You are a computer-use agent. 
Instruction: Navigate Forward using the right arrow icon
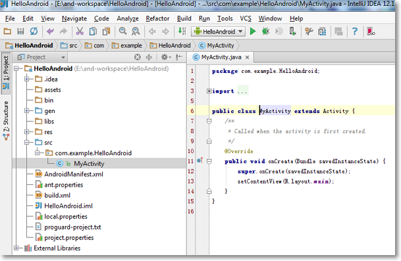[166, 32]
